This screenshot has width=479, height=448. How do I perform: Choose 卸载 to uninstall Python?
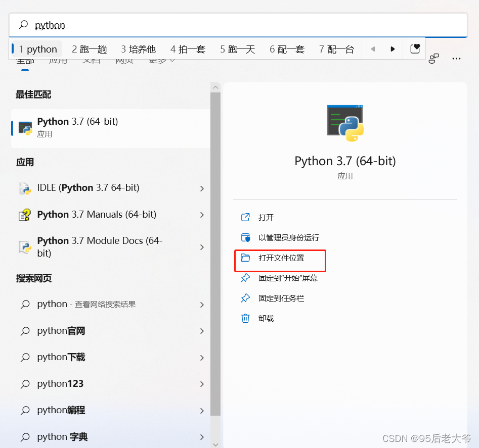point(266,319)
